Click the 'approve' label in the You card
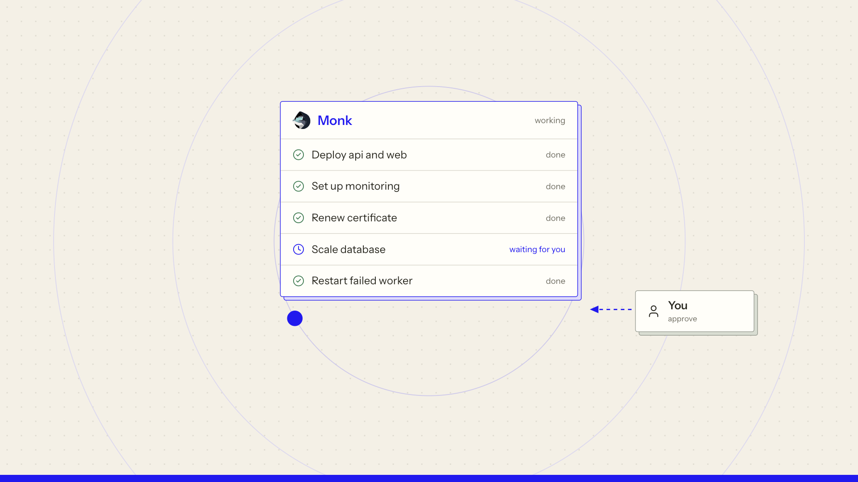Screen dimensions: 858x482 (x=682, y=319)
